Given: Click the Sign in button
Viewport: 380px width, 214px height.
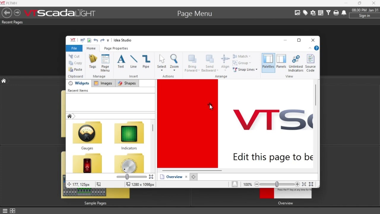Looking at the screenshot, I should click(x=364, y=16).
